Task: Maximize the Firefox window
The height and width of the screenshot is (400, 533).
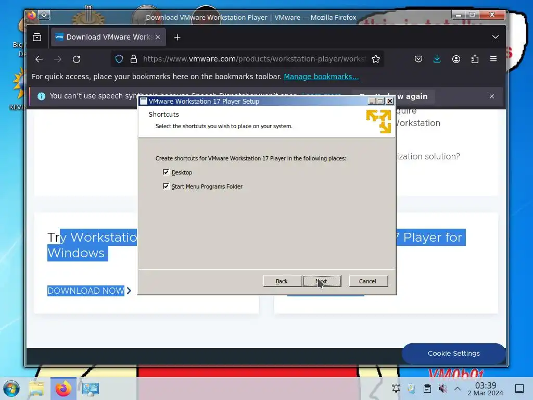Action: pyautogui.click(x=472, y=15)
